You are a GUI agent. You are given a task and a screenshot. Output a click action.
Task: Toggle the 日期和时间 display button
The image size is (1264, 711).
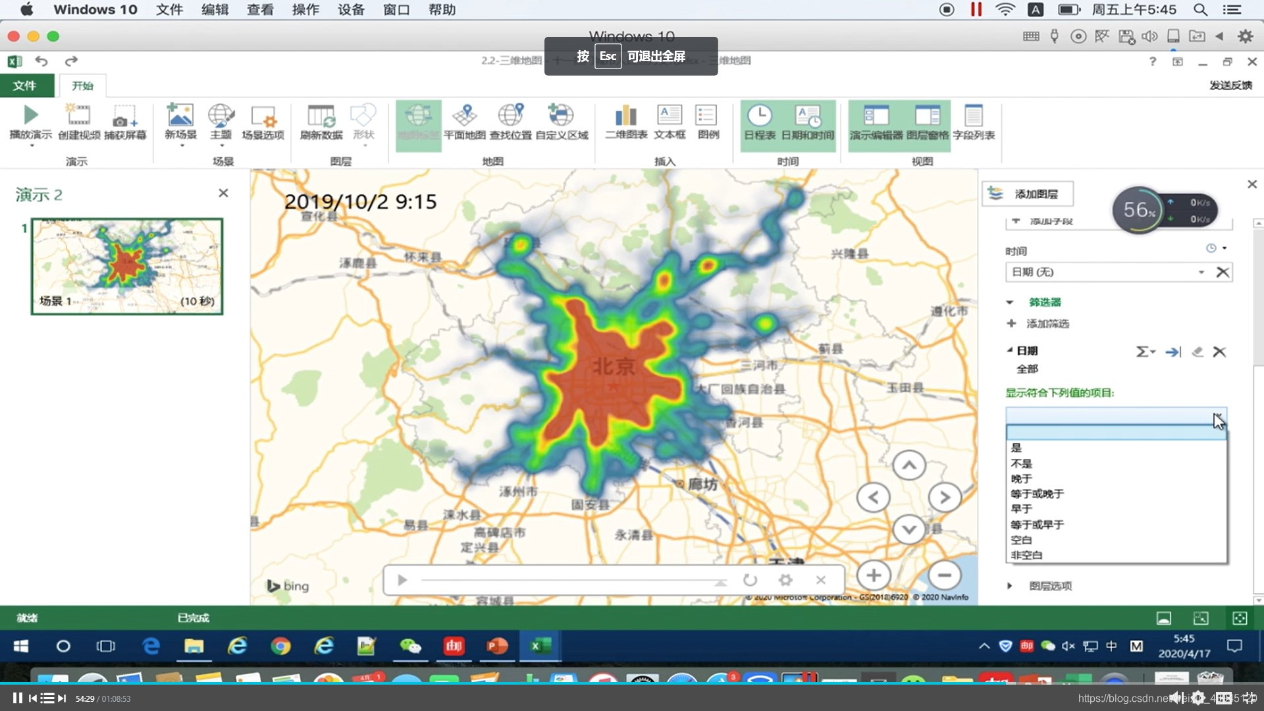pos(807,117)
